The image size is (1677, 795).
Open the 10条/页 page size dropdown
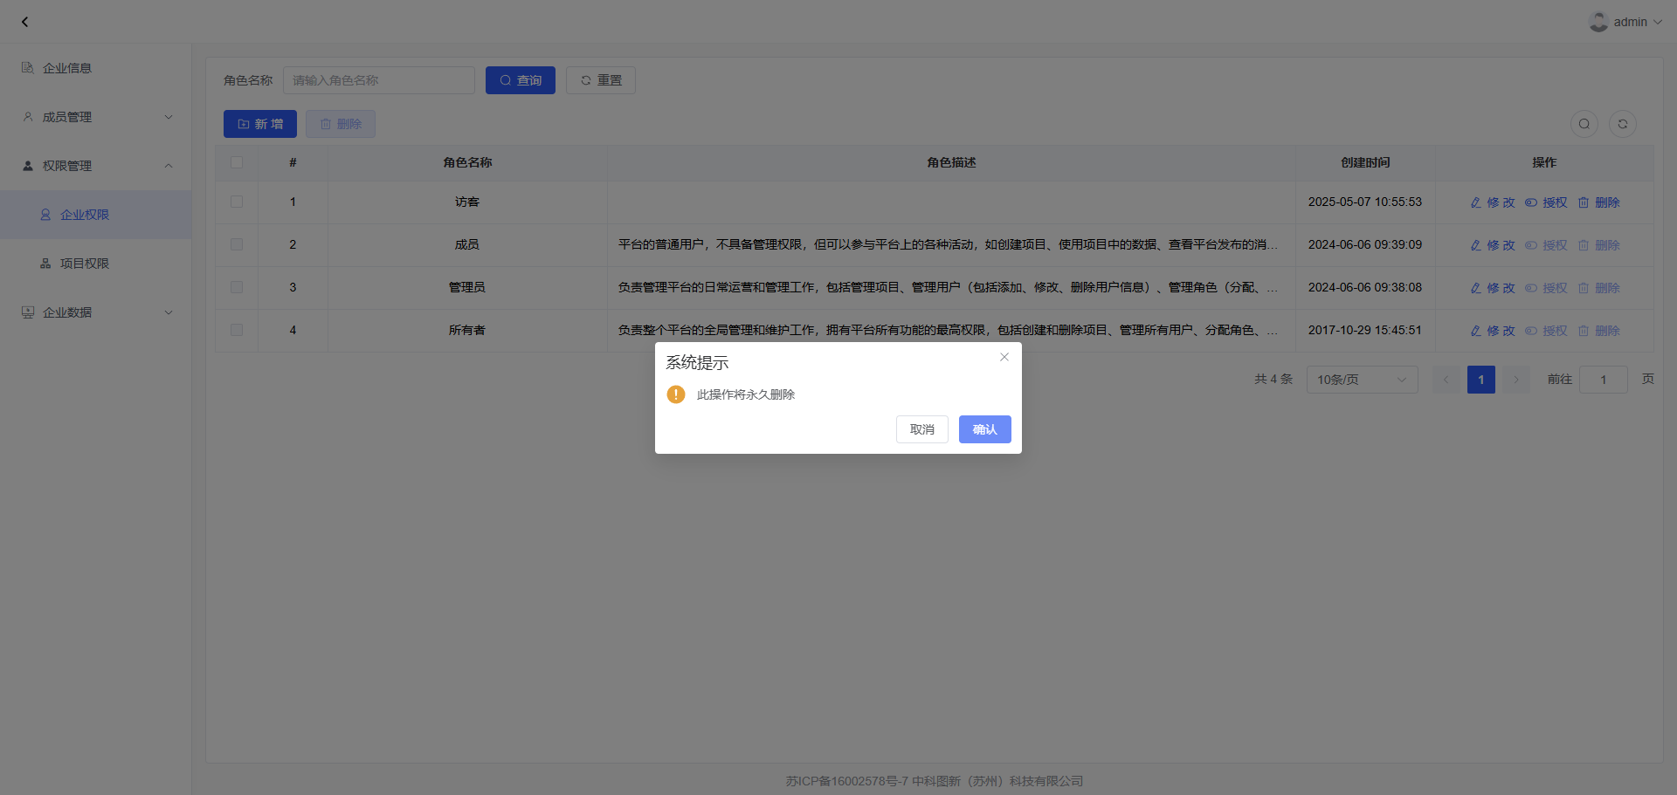(1361, 380)
